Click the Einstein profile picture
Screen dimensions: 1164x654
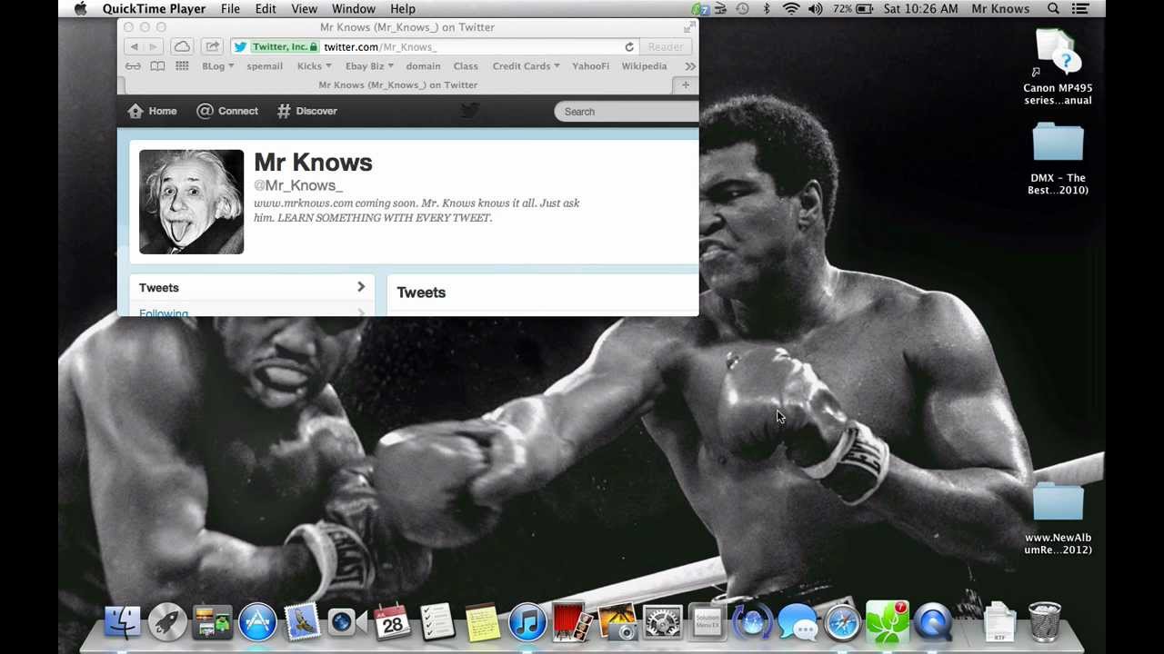click(191, 202)
